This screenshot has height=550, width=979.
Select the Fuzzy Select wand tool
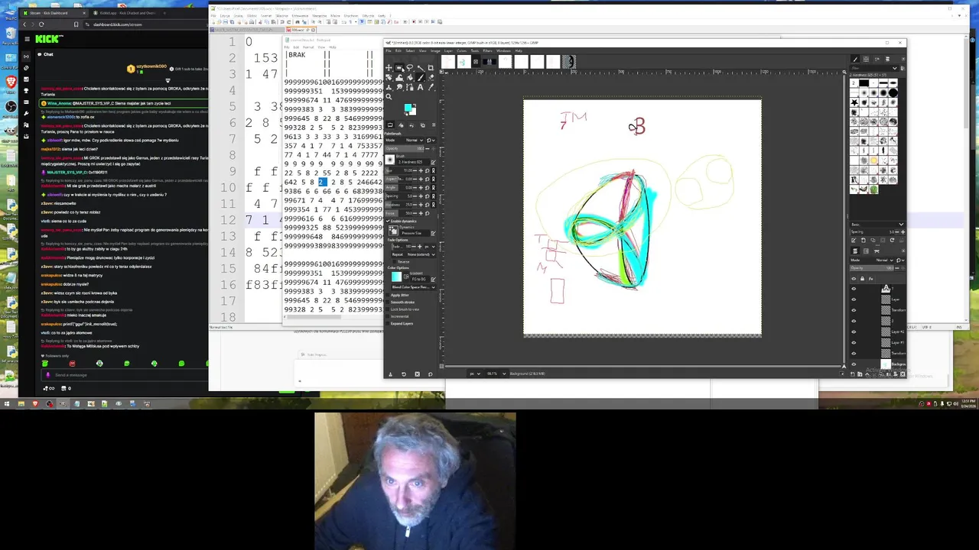tap(421, 67)
